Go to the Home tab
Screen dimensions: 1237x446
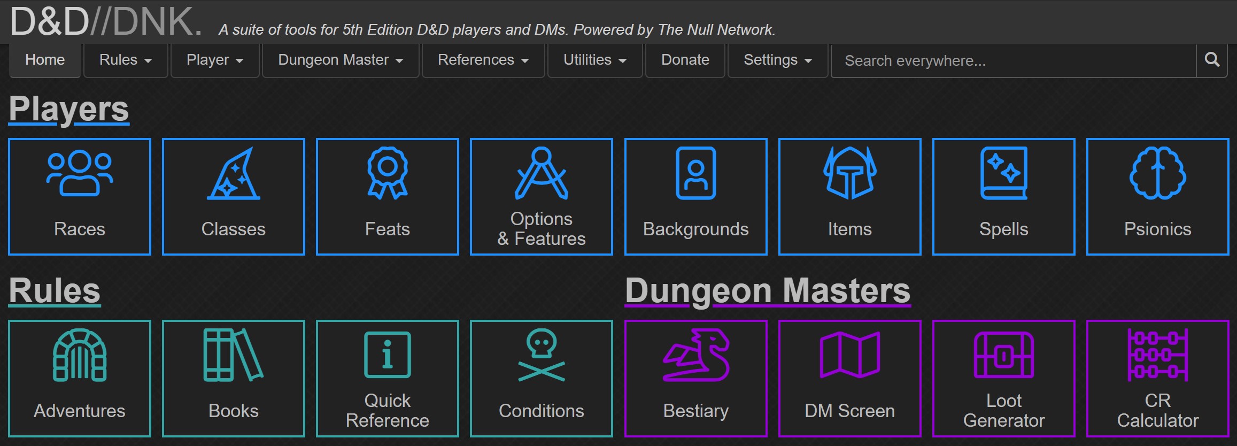(45, 60)
